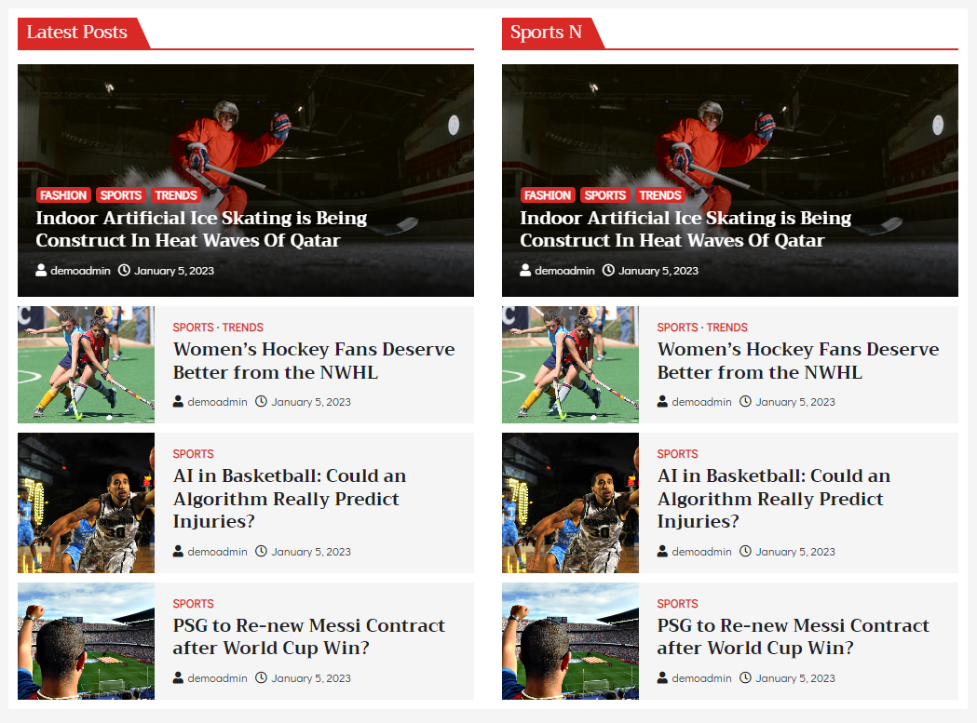Click SPORTS category above PSG Messi in Sports N
Image resolution: width=977 pixels, height=723 pixels.
(677, 604)
